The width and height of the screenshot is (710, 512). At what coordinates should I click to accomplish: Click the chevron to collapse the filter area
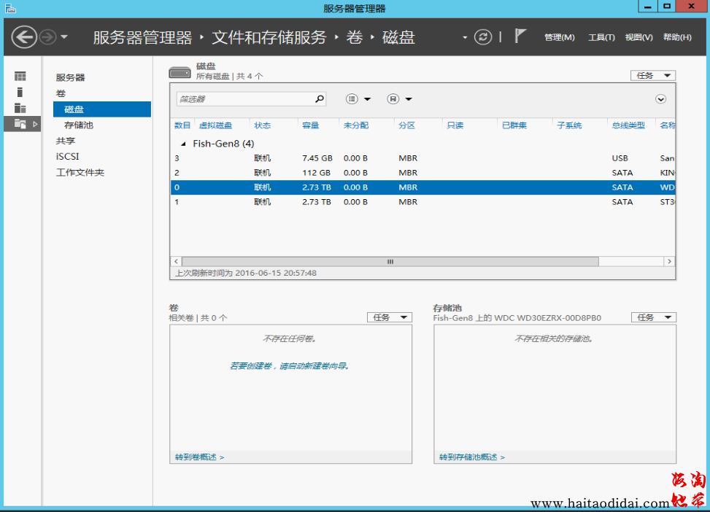point(660,98)
